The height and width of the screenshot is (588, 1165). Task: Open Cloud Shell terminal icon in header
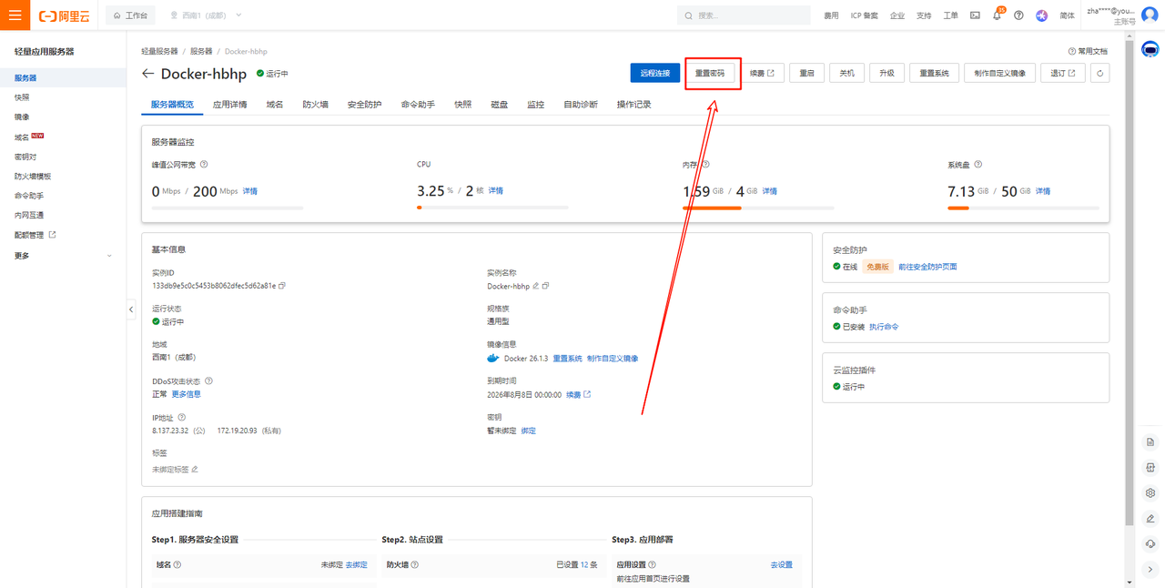pos(975,15)
